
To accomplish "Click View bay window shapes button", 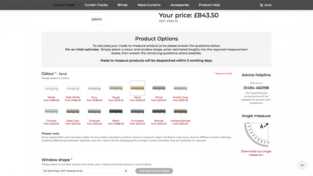I will point(154,171).
